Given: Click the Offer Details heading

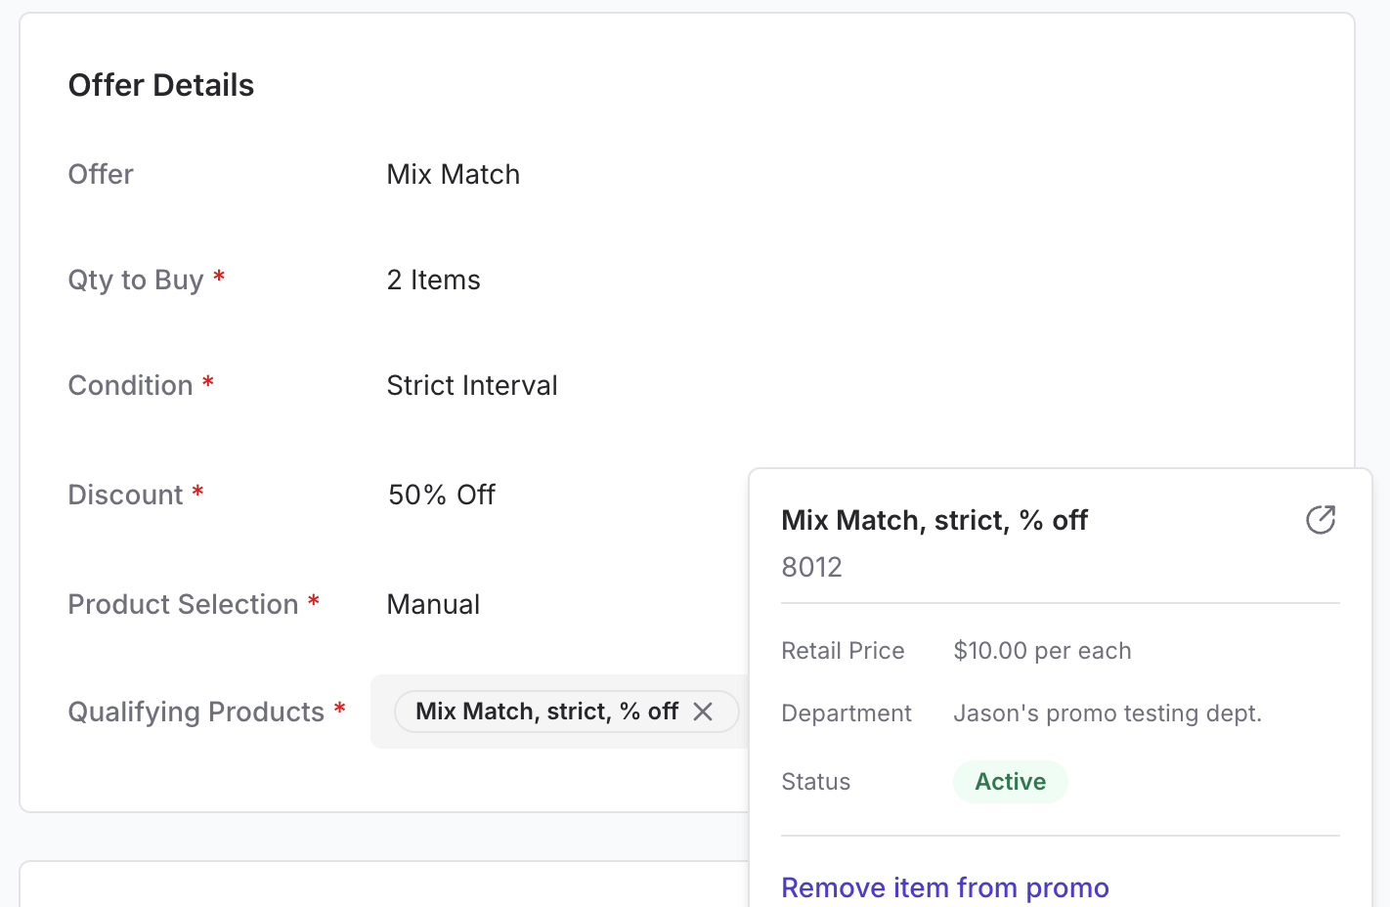Looking at the screenshot, I should coord(161,86).
